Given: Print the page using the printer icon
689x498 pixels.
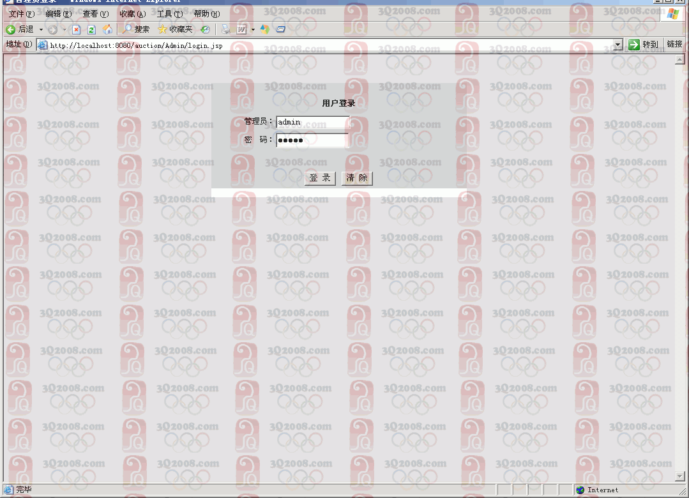Looking at the screenshot, I should [226, 29].
